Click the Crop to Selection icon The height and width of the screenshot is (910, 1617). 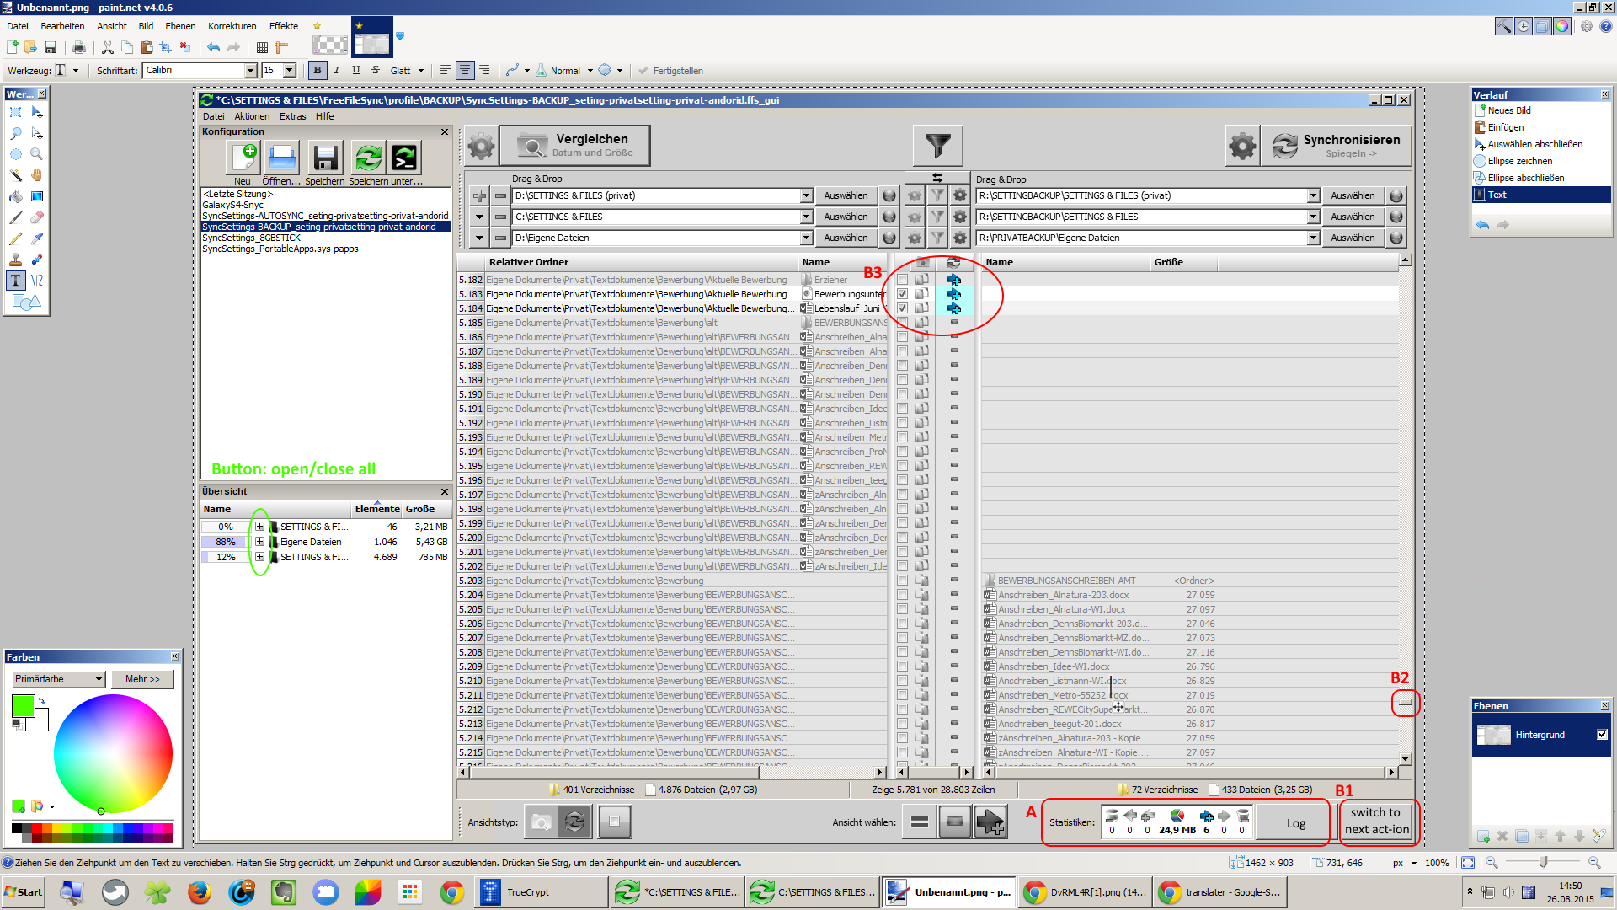pos(166,47)
